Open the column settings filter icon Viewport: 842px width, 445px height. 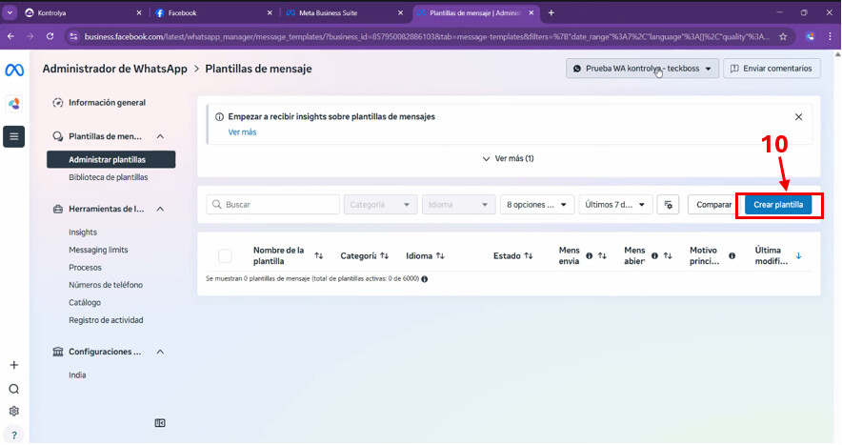pos(668,205)
